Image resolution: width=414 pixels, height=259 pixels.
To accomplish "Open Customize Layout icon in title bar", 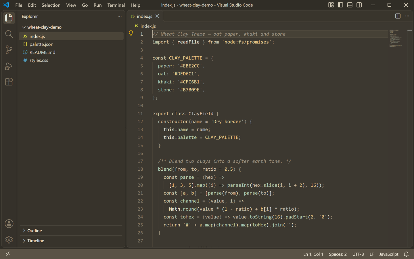I will tap(331, 5).
